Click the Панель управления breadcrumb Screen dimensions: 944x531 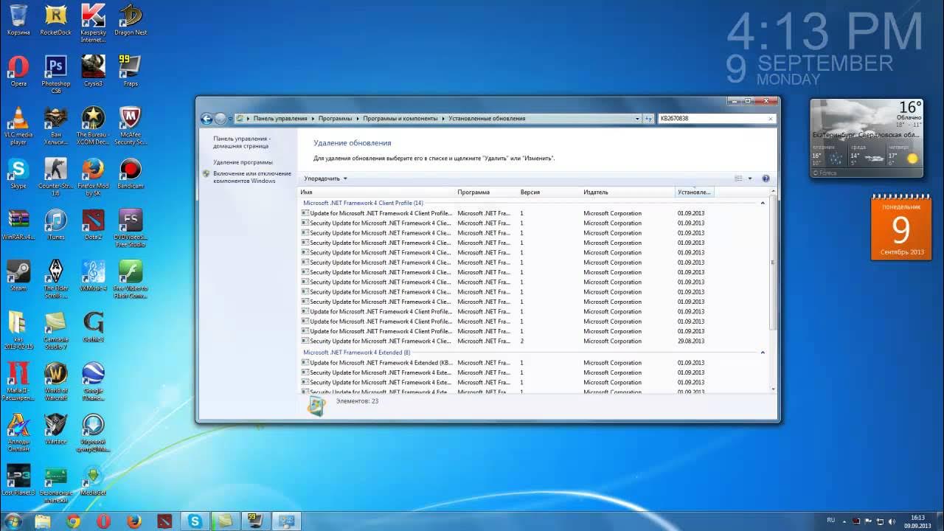pos(280,118)
